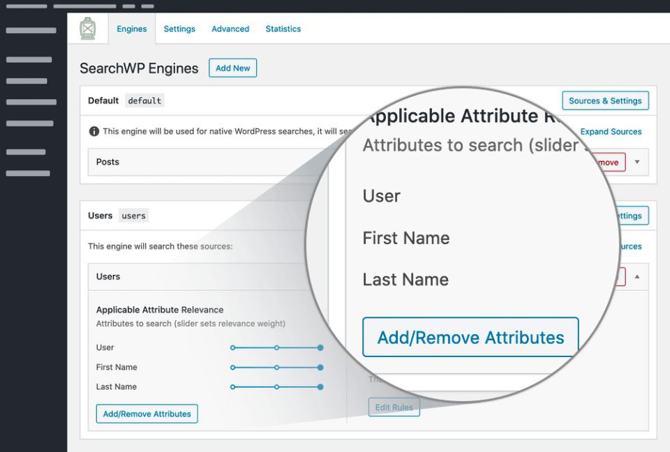Viewport: 670px width, 452px height.
Task: Click the User relevance slider end handle
Action: coord(320,347)
